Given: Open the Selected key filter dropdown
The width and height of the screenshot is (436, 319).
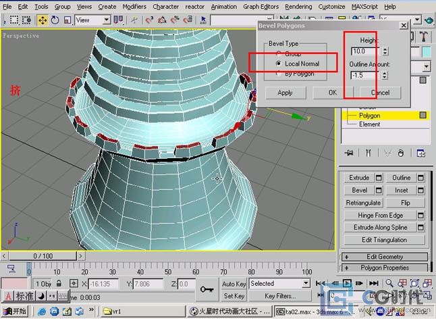Looking at the screenshot, I should [306, 284].
